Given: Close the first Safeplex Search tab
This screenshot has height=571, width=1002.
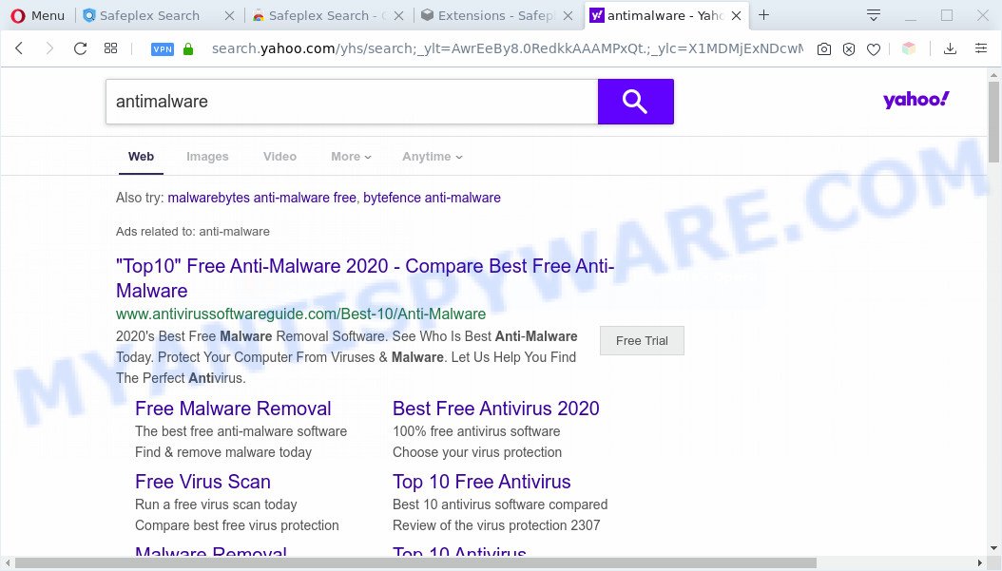Looking at the screenshot, I should click(229, 16).
